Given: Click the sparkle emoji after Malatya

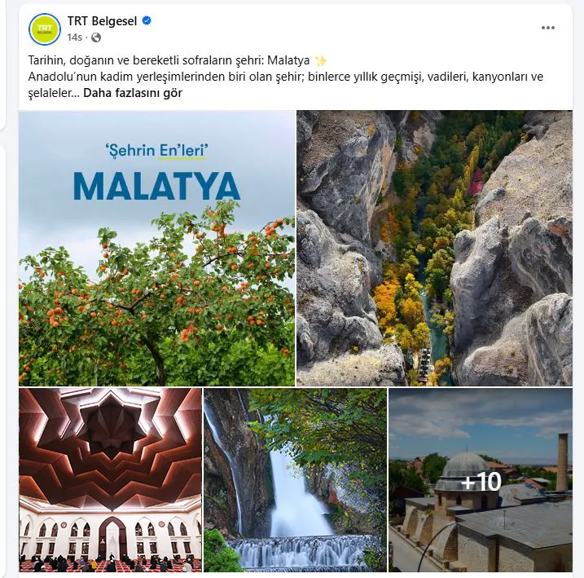Looking at the screenshot, I should click(320, 60).
